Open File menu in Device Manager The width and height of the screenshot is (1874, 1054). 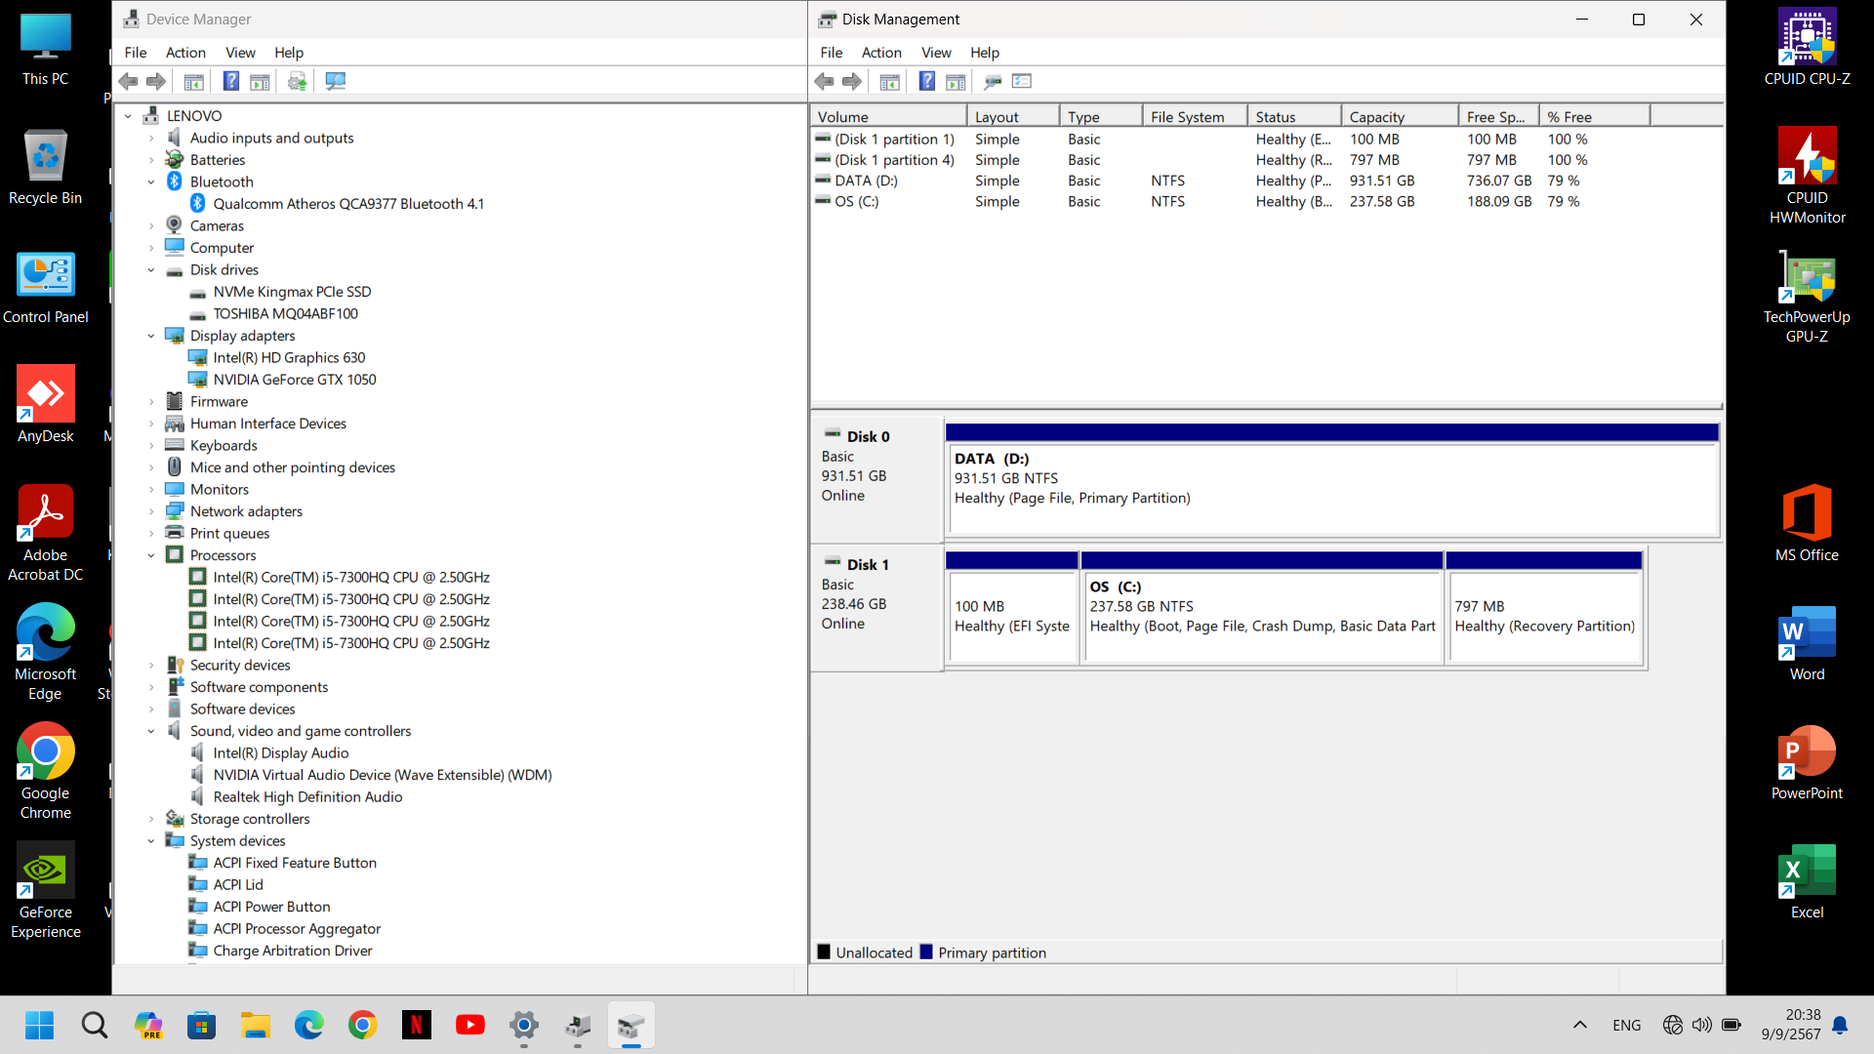coord(136,53)
